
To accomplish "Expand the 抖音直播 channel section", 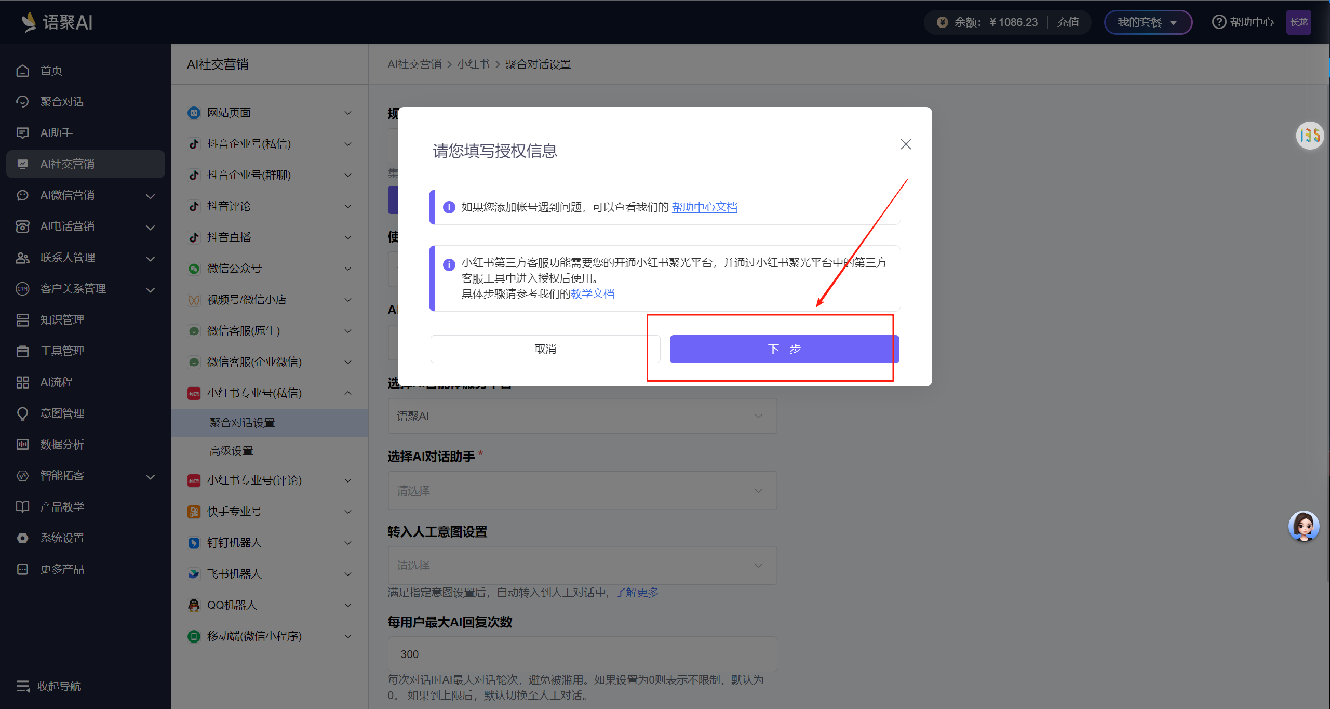I will [348, 237].
